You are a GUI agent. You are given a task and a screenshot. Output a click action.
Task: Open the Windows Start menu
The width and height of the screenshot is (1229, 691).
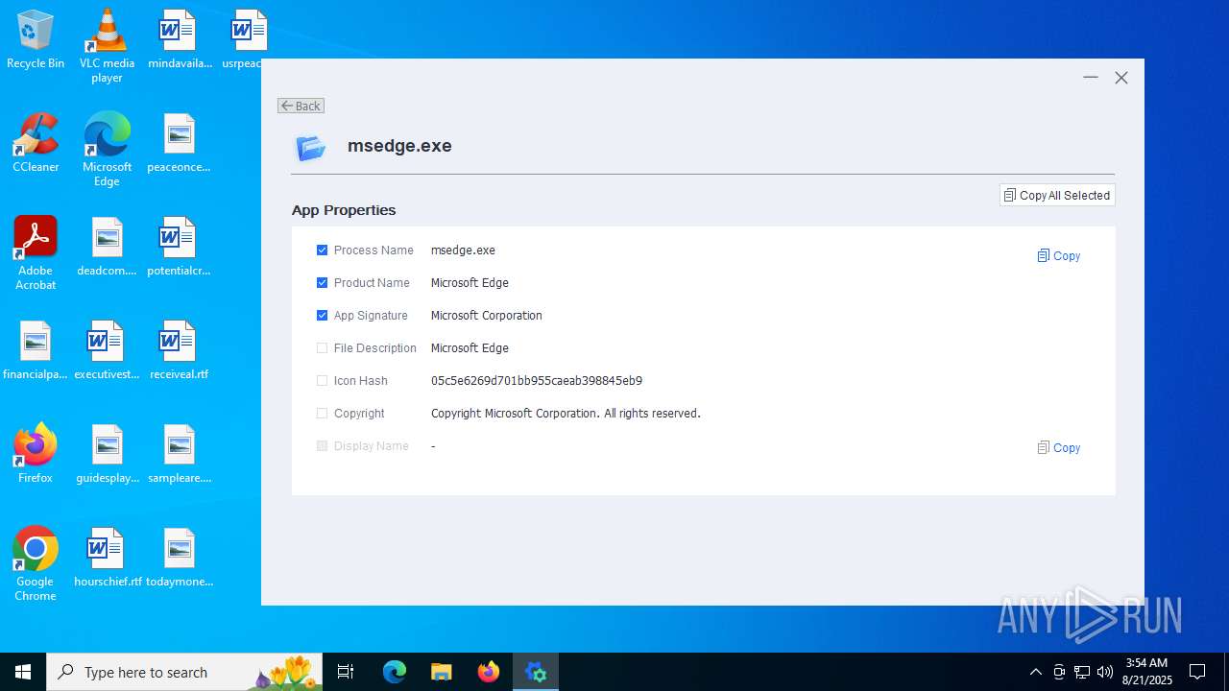point(23,672)
